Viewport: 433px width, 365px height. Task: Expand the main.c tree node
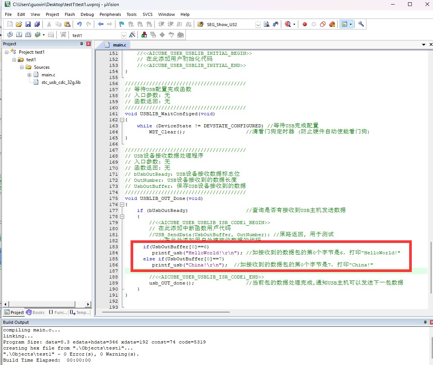pos(29,75)
